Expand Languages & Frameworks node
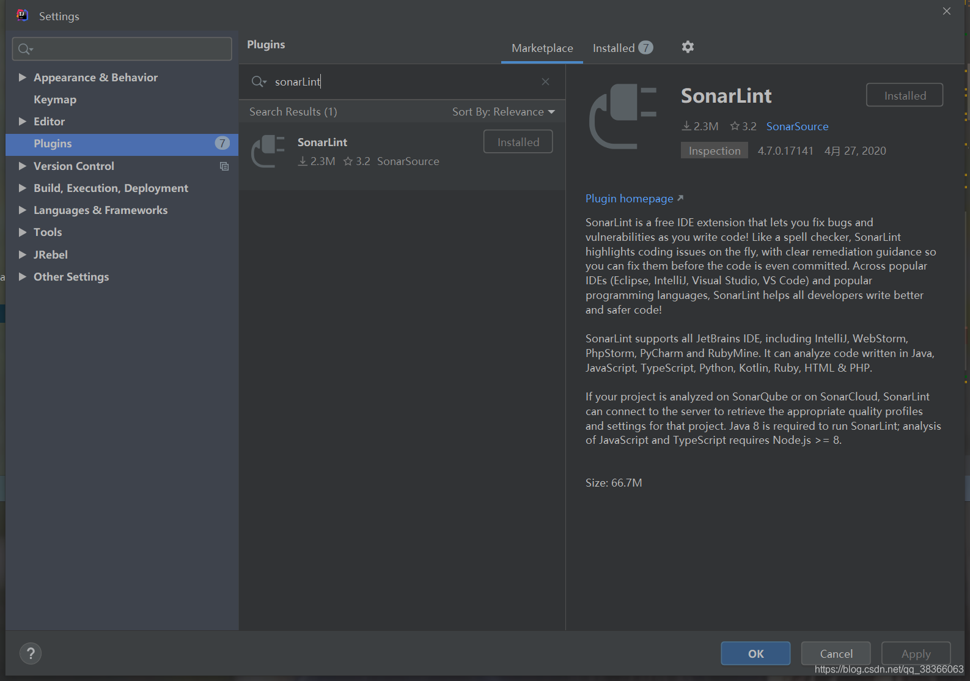Image resolution: width=970 pixels, height=681 pixels. (x=23, y=210)
